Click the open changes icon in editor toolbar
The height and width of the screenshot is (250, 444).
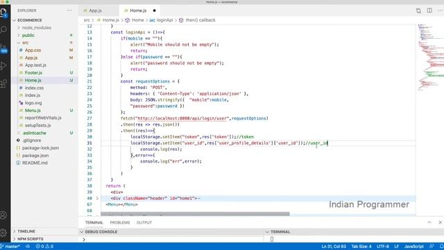coord(418,10)
